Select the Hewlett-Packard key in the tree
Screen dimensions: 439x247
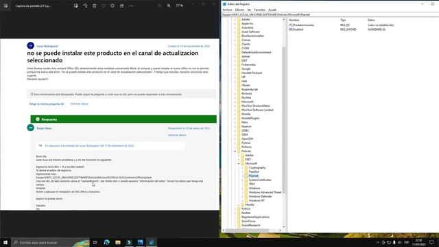click(x=252, y=73)
